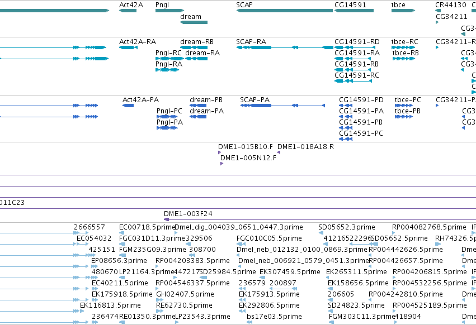Click the SCAP gene bar
Viewport: 476px width, 325px height.
point(285,11)
